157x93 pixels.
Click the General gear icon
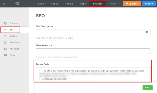[x=5, y=23]
